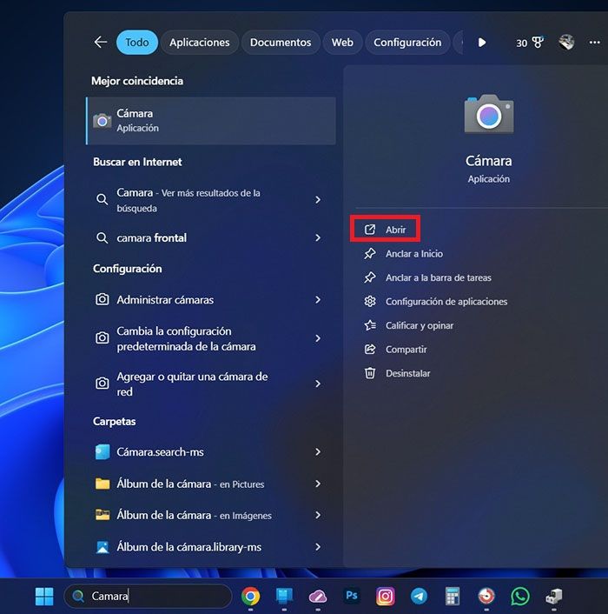Click the Calificar y opinar star icon
608x614 pixels.
coord(370,325)
